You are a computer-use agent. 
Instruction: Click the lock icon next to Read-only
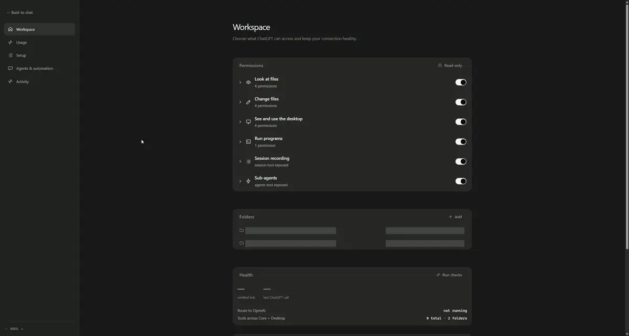pyautogui.click(x=440, y=65)
